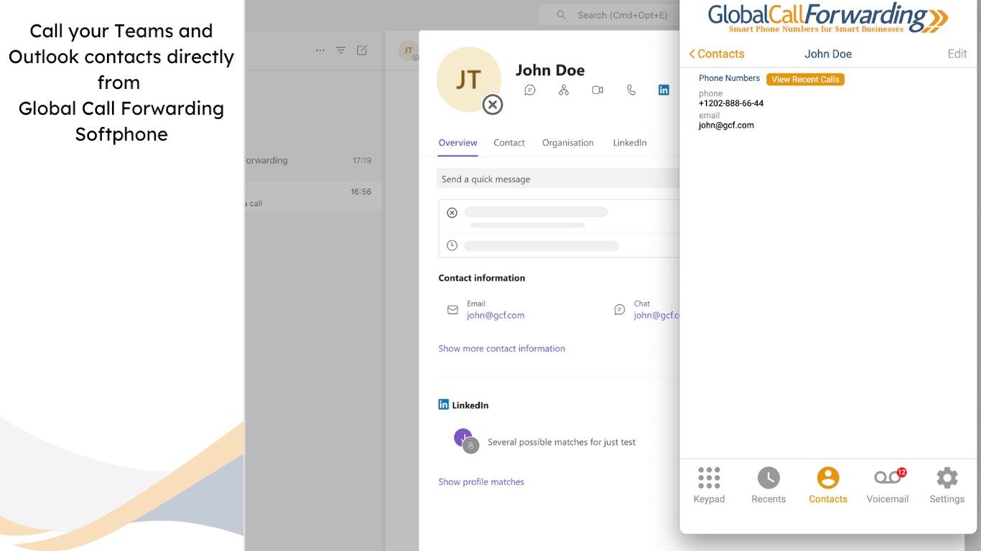This screenshot has height=551, width=981.
Task: Switch to the Overview tab
Action: click(458, 143)
